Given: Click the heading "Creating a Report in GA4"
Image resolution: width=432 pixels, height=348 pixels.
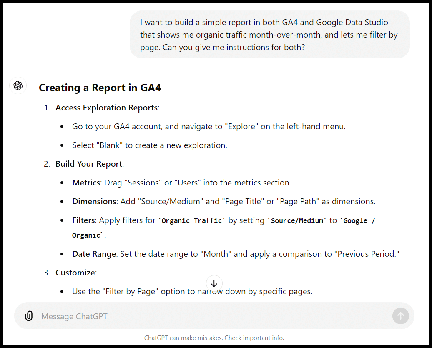Looking at the screenshot, I should (x=100, y=88).
